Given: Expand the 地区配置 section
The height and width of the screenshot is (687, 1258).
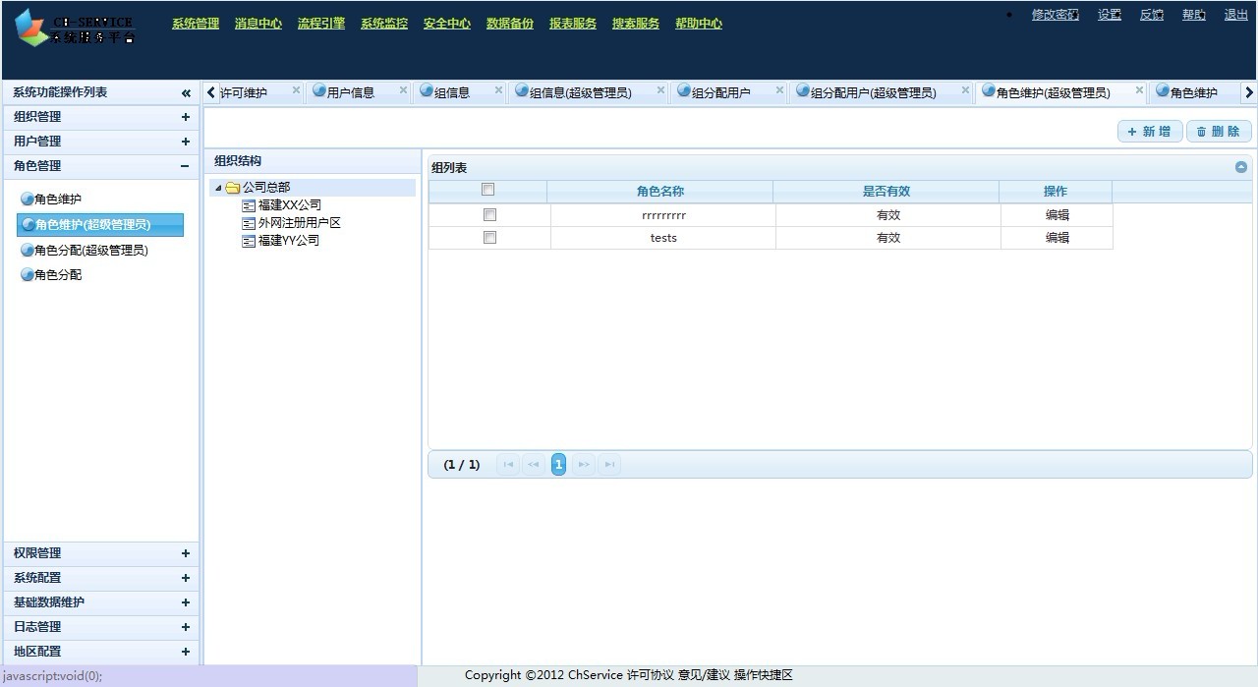Looking at the screenshot, I should tap(186, 652).
